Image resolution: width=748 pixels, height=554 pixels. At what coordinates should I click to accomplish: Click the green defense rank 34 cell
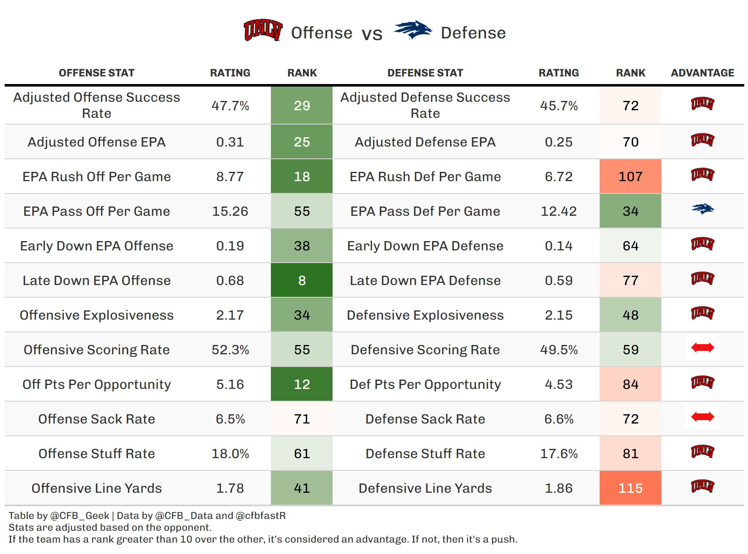pyautogui.click(x=630, y=211)
